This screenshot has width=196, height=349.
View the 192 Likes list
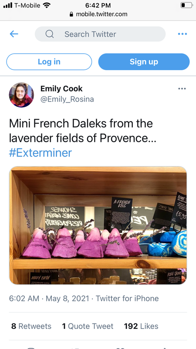[x=141, y=326]
